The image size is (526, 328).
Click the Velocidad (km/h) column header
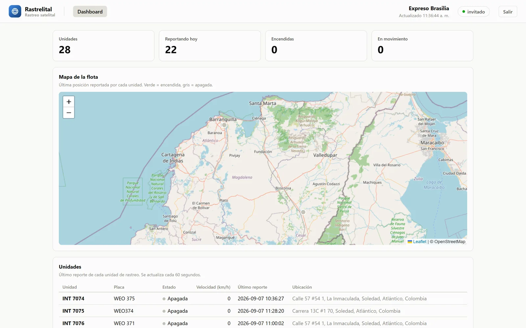coord(213,287)
